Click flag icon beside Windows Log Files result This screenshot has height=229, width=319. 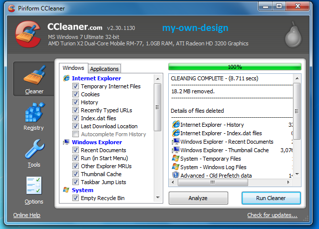point(176,167)
